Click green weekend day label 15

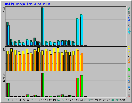(x=62, y=100)
